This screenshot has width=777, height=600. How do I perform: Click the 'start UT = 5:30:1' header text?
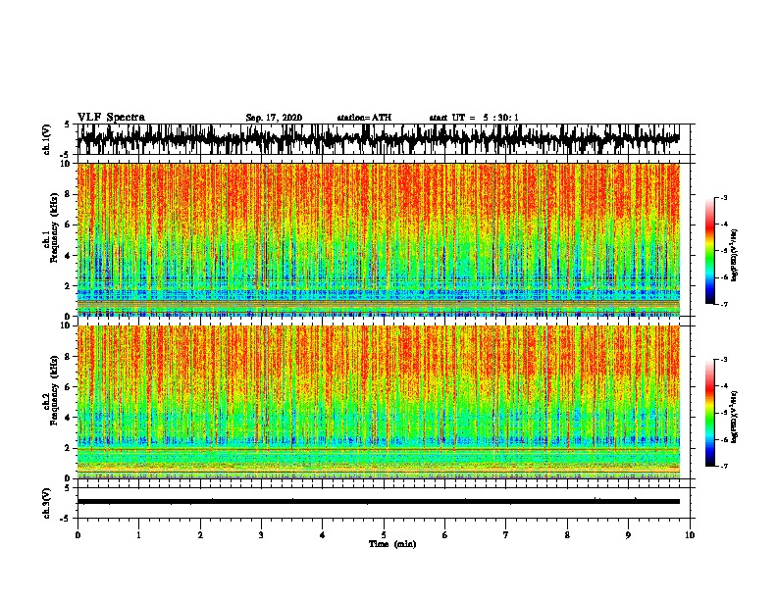474,118
